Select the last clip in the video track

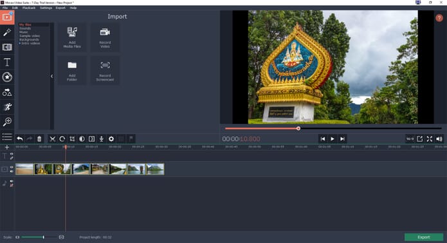155,169
